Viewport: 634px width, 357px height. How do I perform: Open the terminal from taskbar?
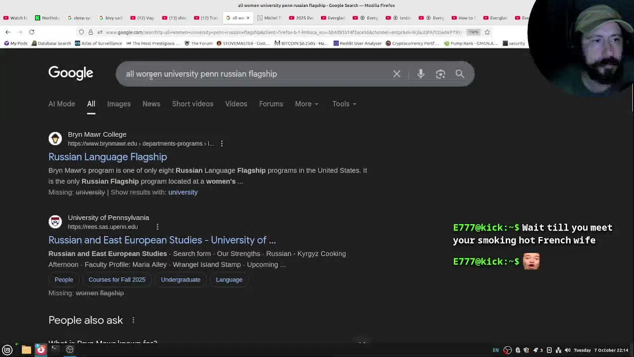coord(55,350)
